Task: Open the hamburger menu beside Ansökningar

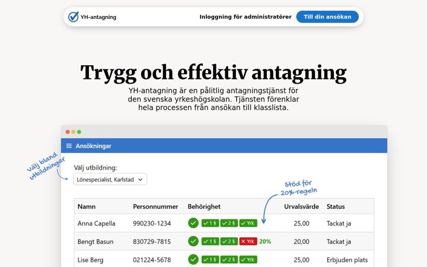Action: tap(69, 146)
